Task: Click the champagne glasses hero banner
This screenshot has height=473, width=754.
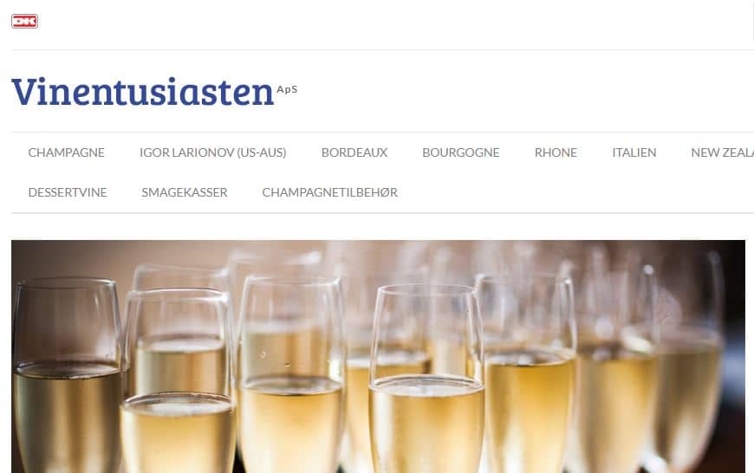Action: coord(379,356)
